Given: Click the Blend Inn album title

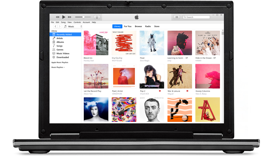Looking at the screenshot, I should click(88, 58).
